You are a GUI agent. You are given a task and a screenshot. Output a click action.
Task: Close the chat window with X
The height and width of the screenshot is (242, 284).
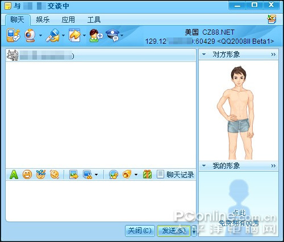tap(271, 5)
